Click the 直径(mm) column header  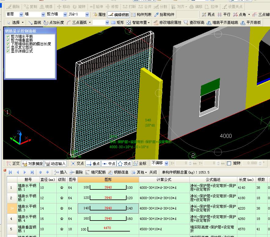48,180
